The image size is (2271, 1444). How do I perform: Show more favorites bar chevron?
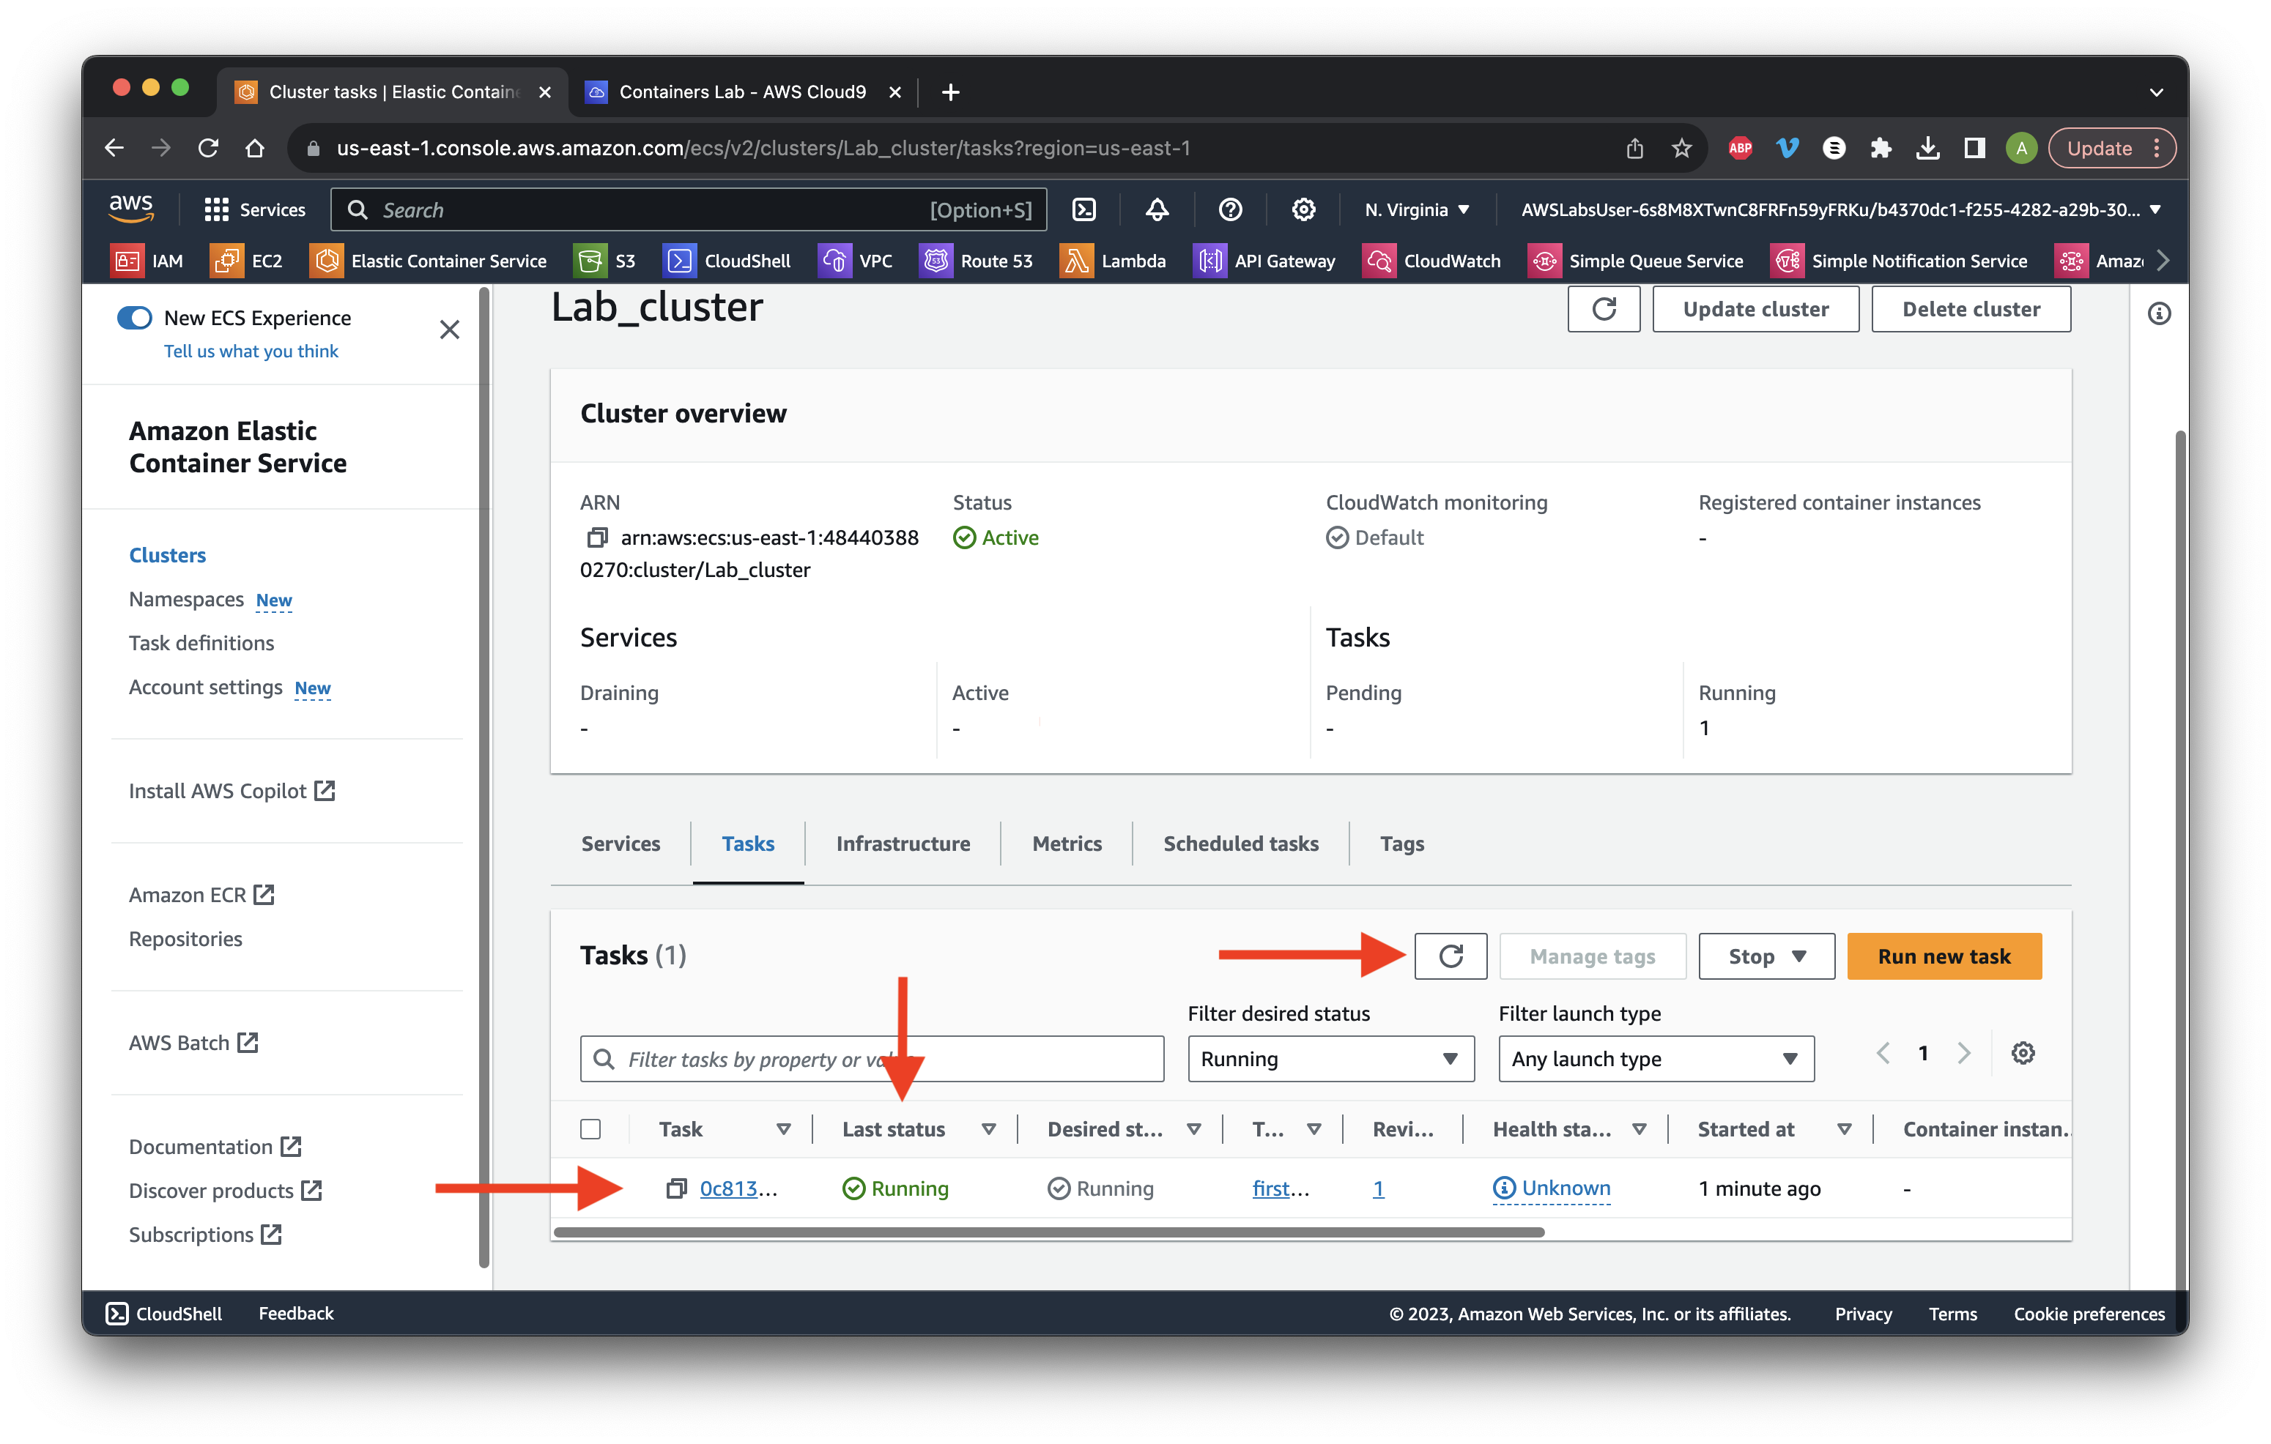(2163, 261)
